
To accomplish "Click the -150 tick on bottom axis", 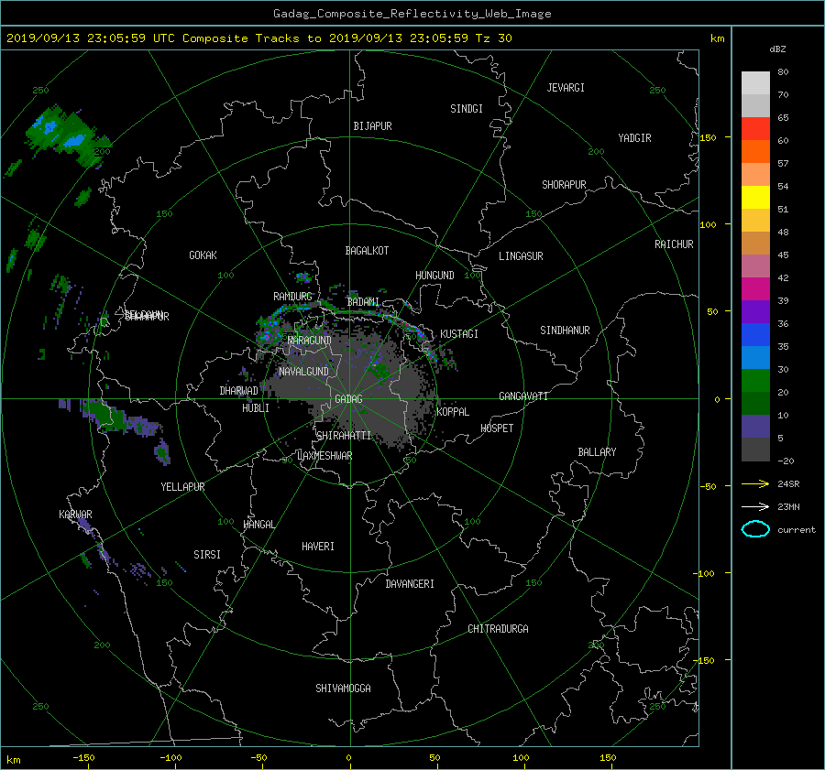I will [83, 757].
